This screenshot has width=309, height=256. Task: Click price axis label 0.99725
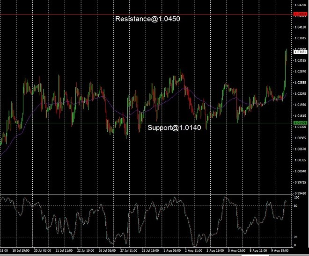pos(301,182)
